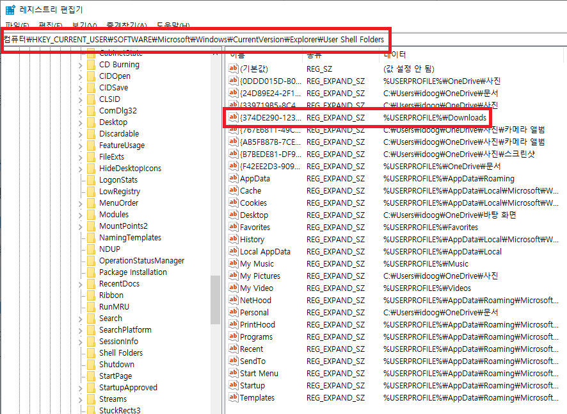Click the %USERPROFILE%\Videos data cell
The height and width of the screenshot is (414, 567).
pyautogui.click(x=427, y=288)
